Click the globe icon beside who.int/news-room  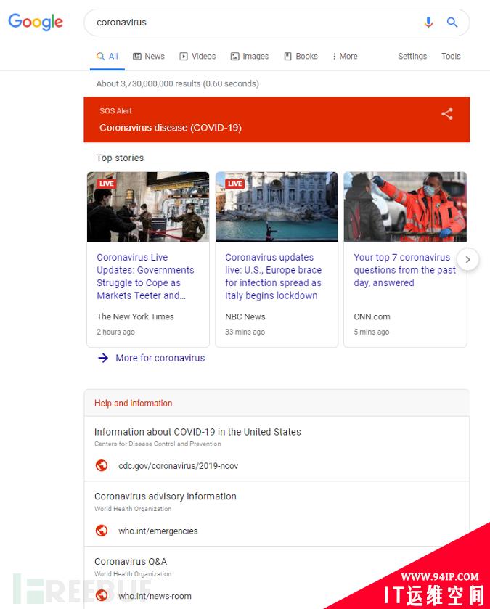[102, 595]
